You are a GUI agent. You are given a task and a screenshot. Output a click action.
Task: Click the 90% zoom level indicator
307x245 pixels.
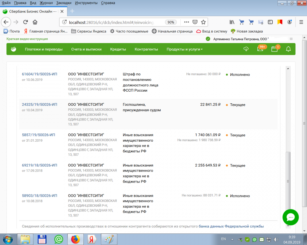(171, 22)
